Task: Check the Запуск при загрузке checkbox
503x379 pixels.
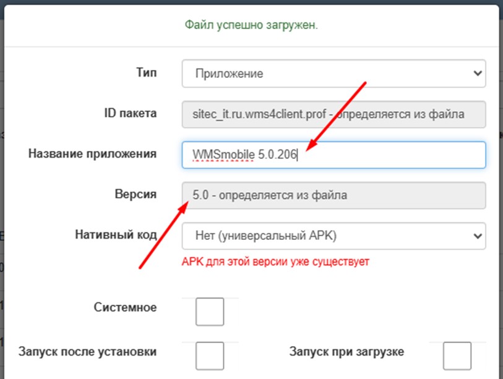Action: pyautogui.click(x=457, y=356)
